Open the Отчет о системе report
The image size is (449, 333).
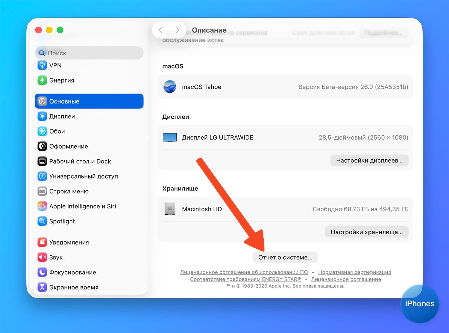pyautogui.click(x=285, y=257)
